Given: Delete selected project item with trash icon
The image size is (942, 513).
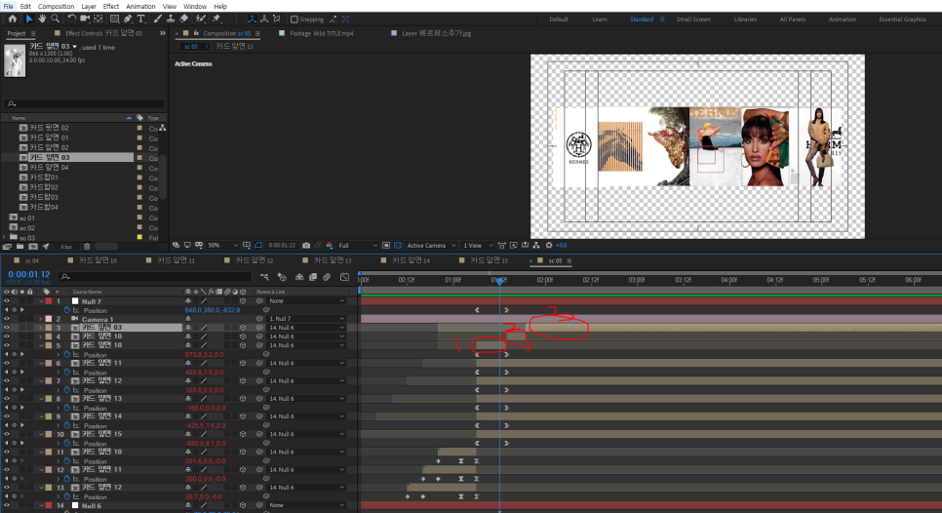Looking at the screenshot, I should (87, 247).
